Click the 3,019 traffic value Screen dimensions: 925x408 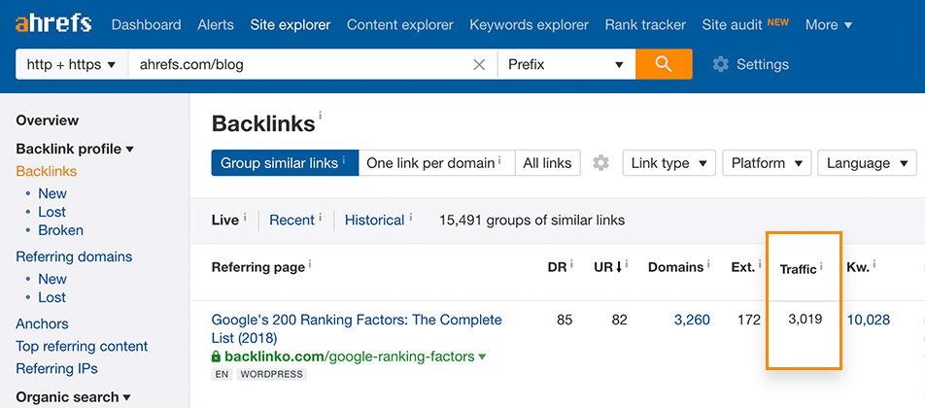point(805,319)
